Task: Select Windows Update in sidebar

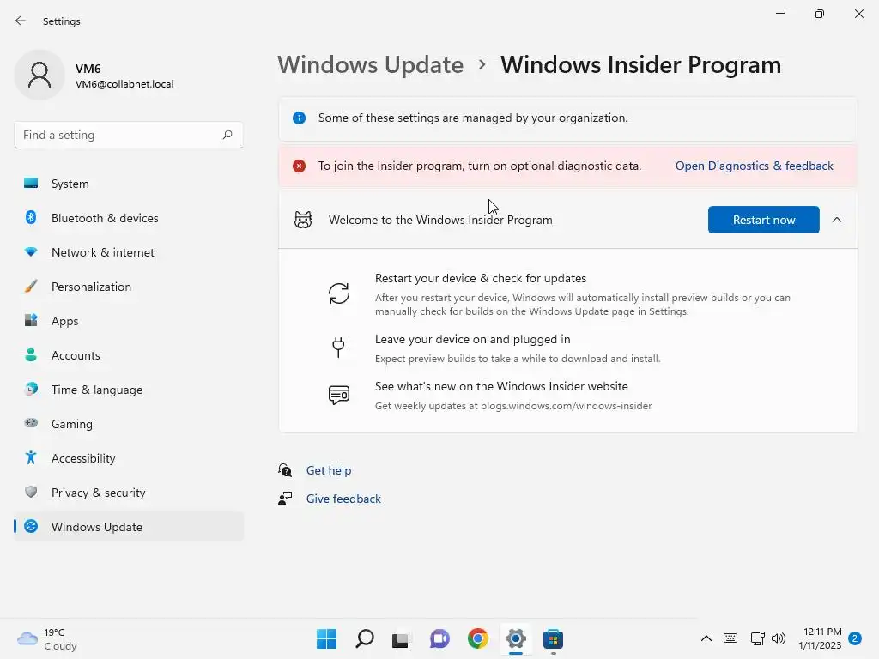Action: (129, 527)
